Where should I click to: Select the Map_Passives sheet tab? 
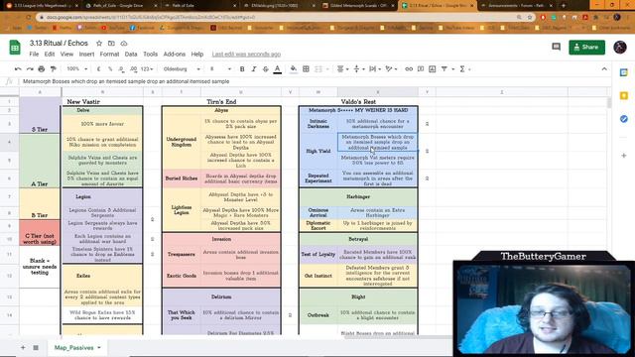pos(77,348)
